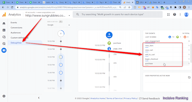This screenshot has width=192, height=102.
Task: Click the Send feedback icon
Action: click(x=140, y=98)
